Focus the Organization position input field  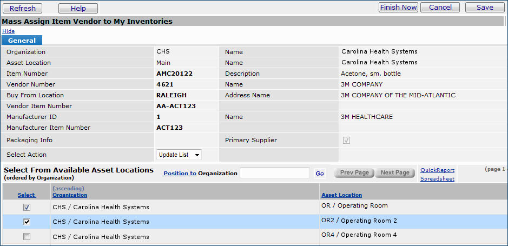tap(274, 174)
